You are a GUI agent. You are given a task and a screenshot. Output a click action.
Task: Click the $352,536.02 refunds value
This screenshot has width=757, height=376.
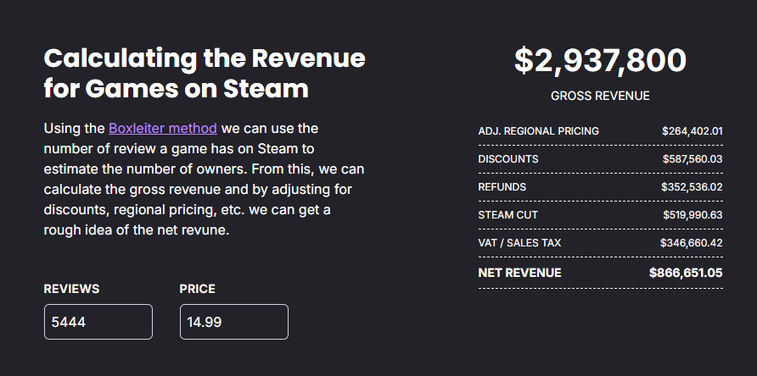pyautogui.click(x=692, y=187)
